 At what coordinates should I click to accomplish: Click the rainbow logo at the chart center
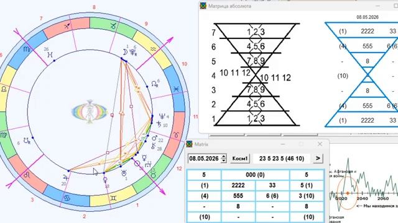tap(90, 111)
